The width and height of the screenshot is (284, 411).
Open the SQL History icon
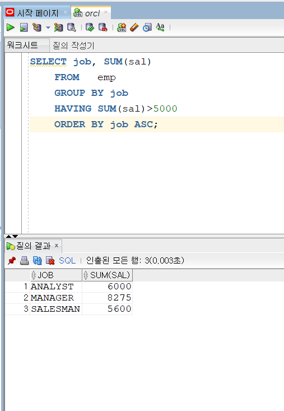147,27
